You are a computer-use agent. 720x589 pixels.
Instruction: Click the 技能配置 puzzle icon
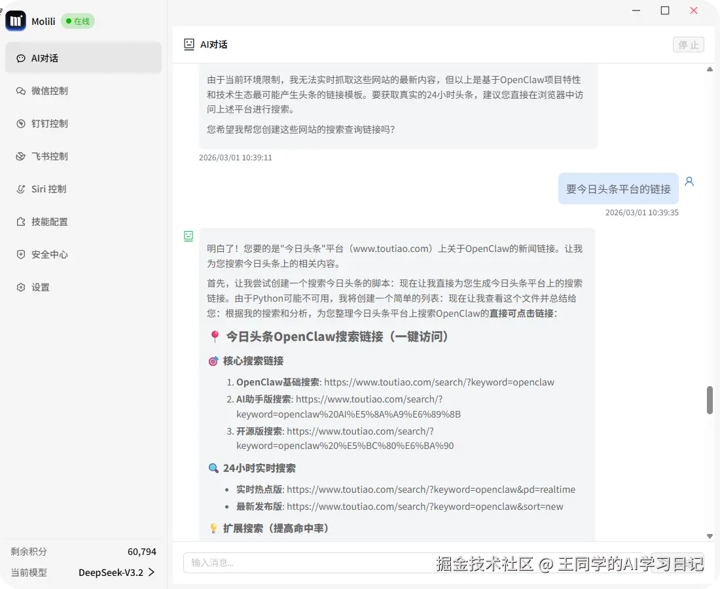tap(21, 222)
